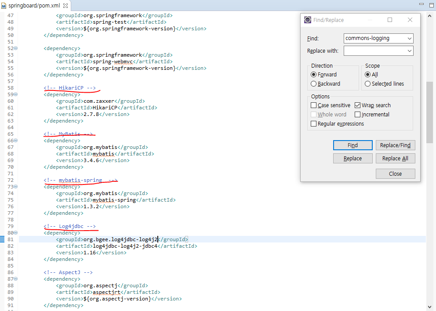Close the Find/Replace dialog with X
Image resolution: width=436 pixels, height=311 pixels.
(x=410, y=20)
